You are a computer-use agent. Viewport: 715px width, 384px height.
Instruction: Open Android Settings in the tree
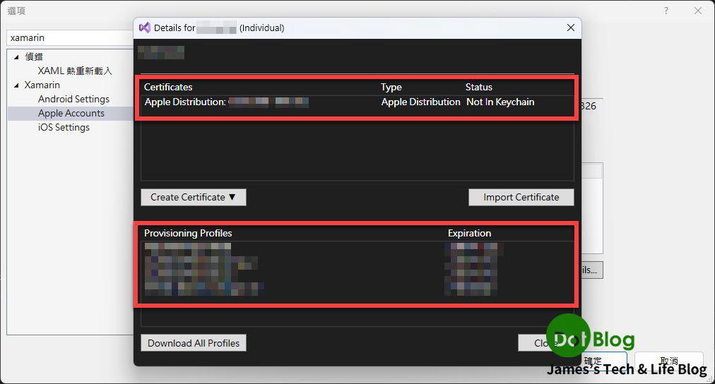click(x=73, y=99)
